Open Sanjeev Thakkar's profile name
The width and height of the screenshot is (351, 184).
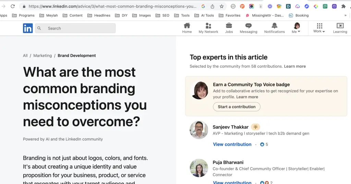pos(231,127)
